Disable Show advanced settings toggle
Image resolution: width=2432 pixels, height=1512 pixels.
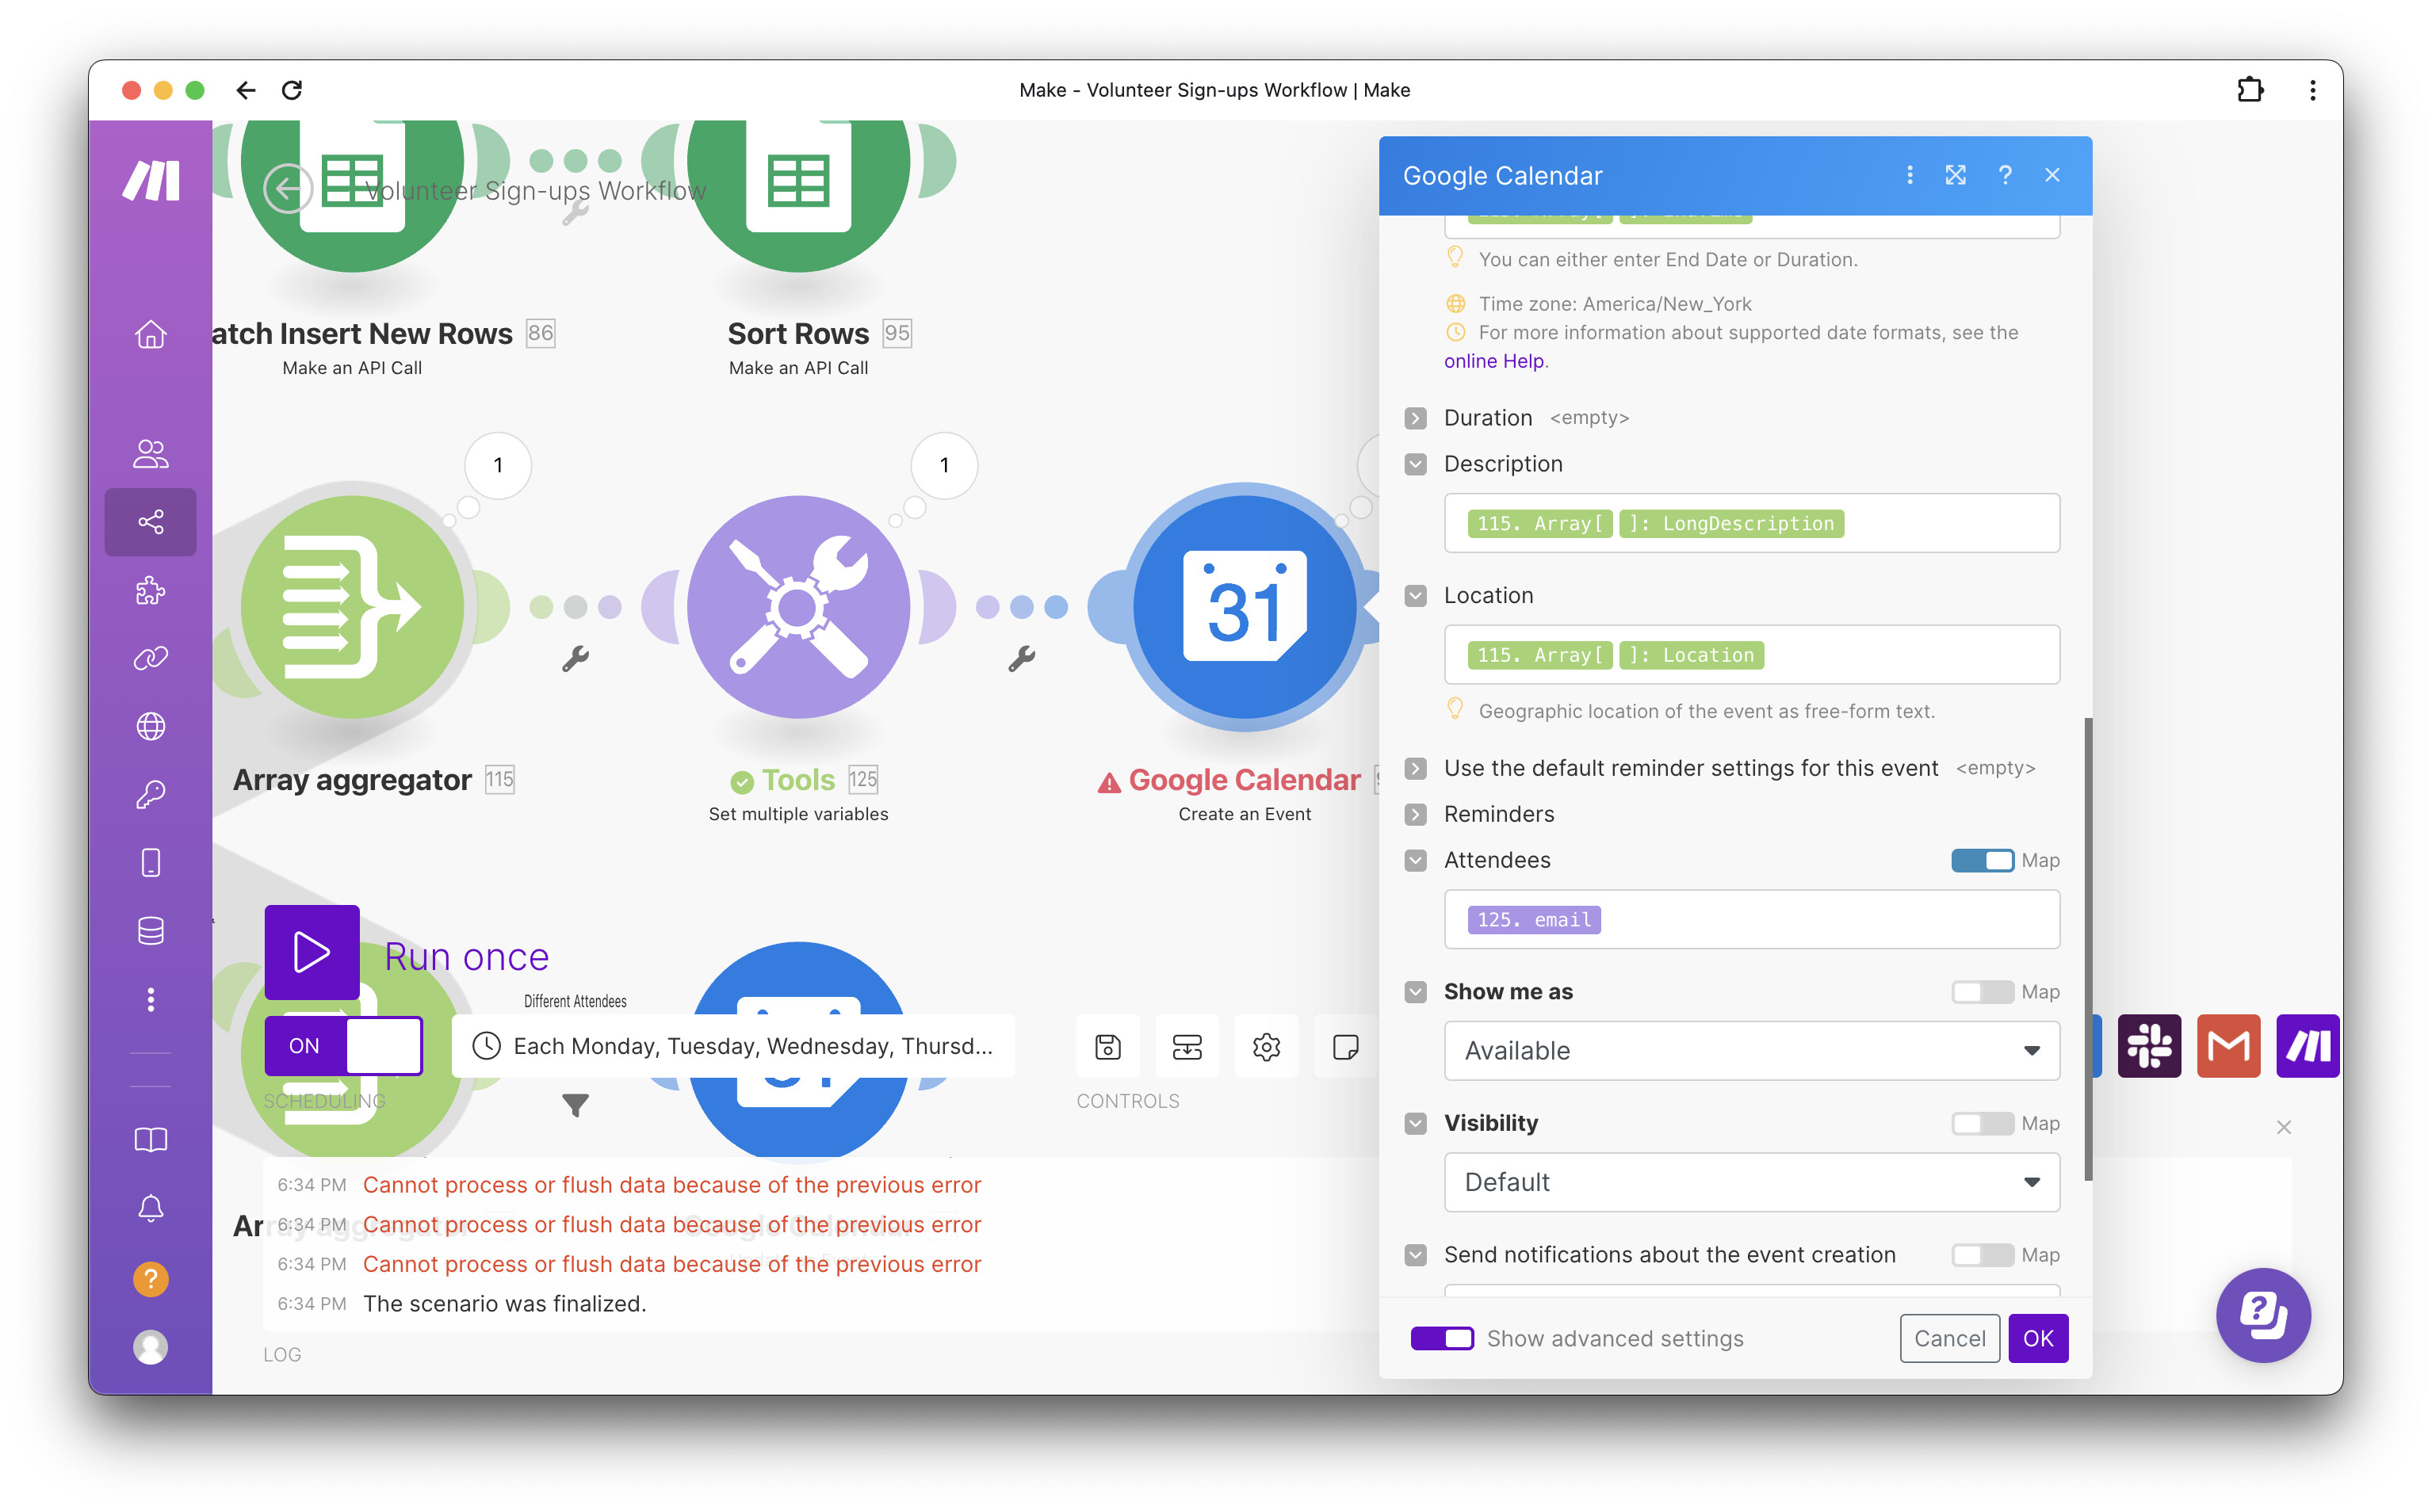click(1441, 1338)
